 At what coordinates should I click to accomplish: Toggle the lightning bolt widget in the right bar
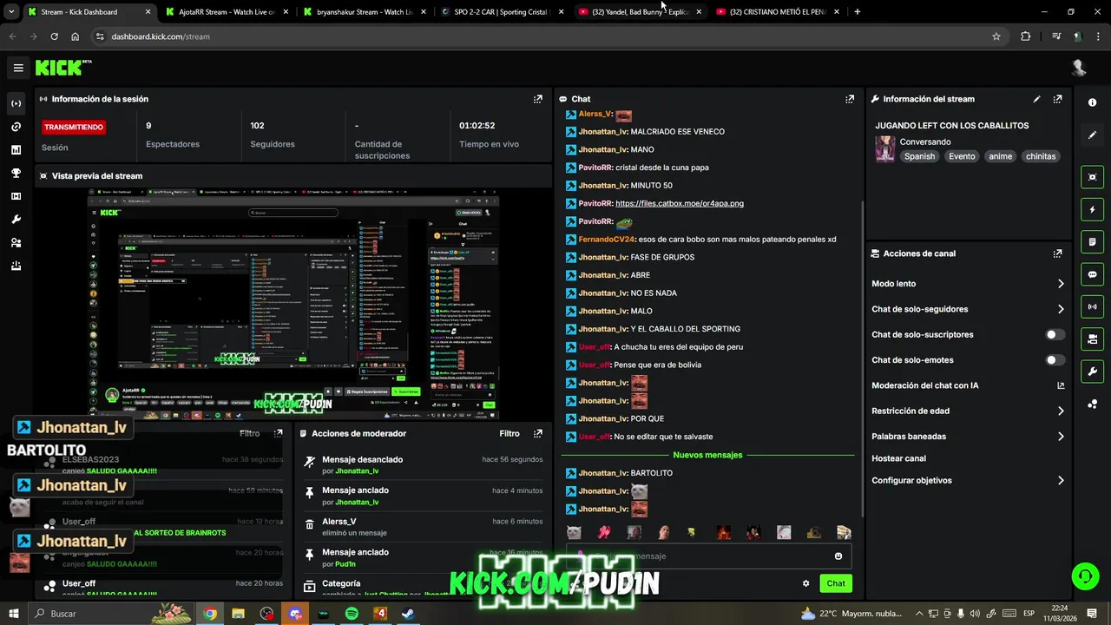pos(1092,209)
